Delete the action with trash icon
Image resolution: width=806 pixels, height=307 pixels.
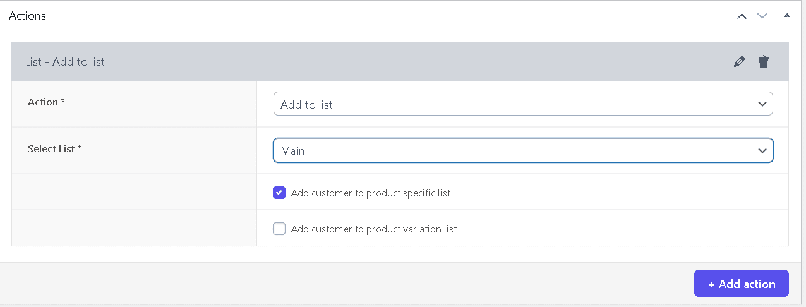(764, 62)
